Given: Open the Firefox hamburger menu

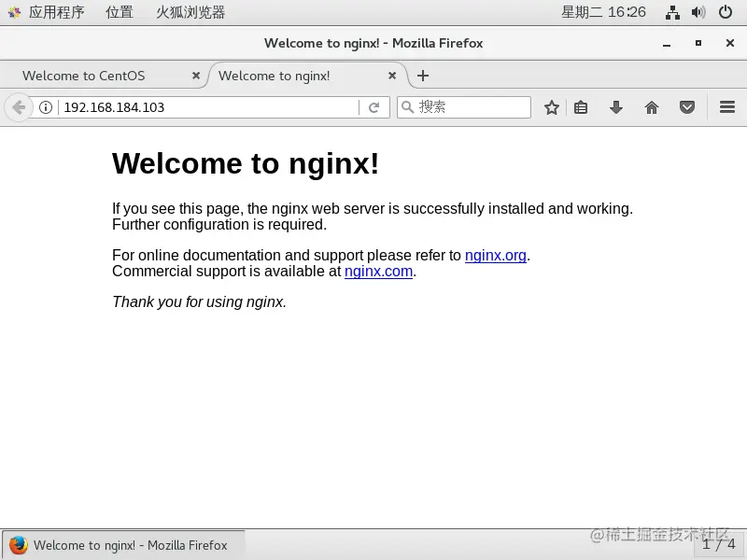Looking at the screenshot, I should pos(727,107).
